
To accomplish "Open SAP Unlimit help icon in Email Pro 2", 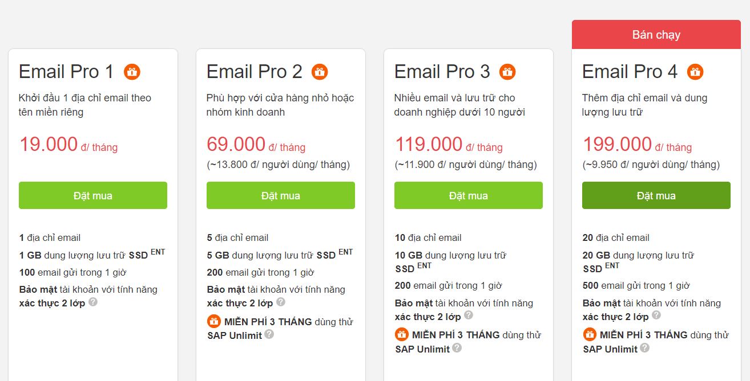I will click(x=269, y=334).
